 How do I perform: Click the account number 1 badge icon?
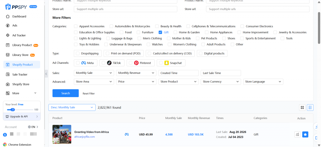[x=5, y=135]
